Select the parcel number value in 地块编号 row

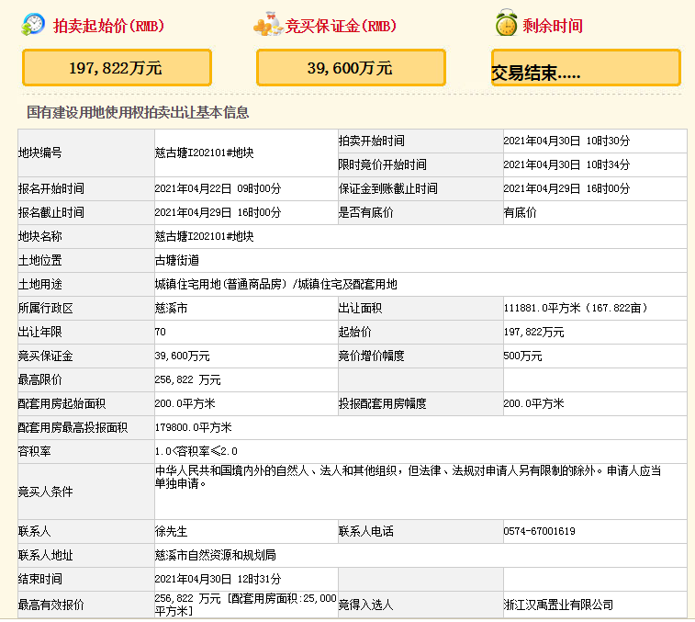click(204, 153)
